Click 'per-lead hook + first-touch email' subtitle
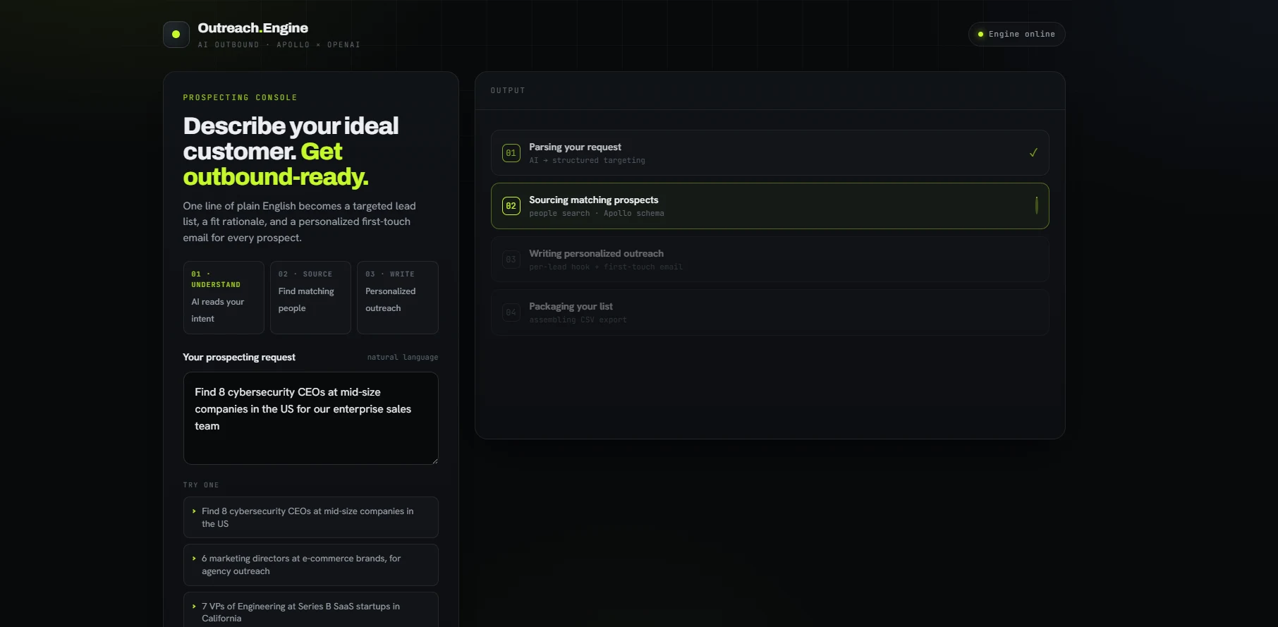 [606, 267]
